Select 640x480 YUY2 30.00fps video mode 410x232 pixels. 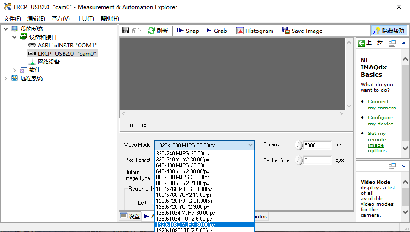(204, 171)
